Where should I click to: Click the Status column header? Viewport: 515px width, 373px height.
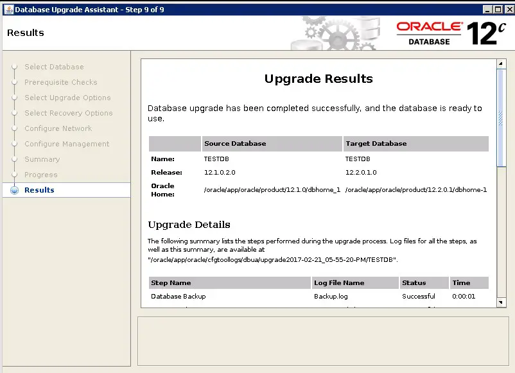tap(424, 282)
